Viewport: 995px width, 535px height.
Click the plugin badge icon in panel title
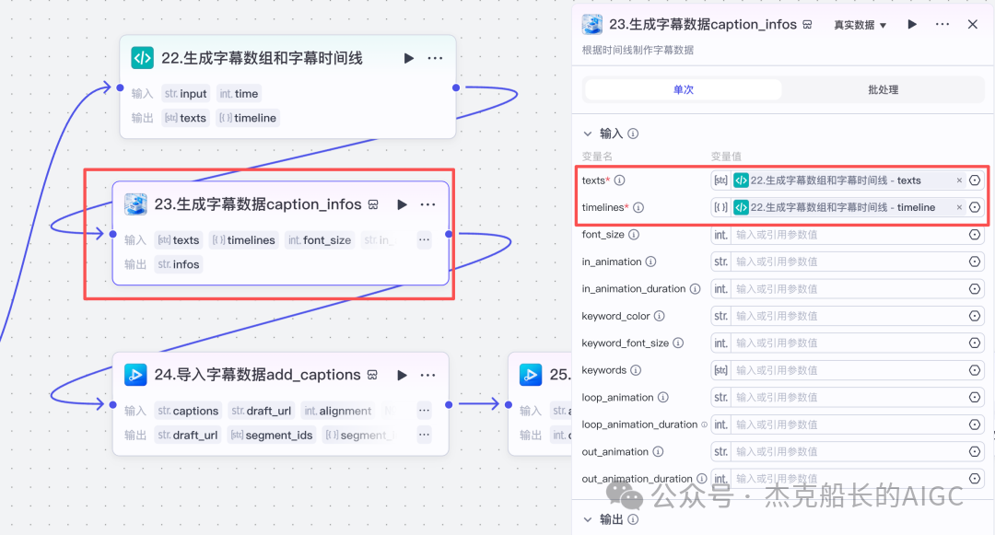[x=807, y=24]
